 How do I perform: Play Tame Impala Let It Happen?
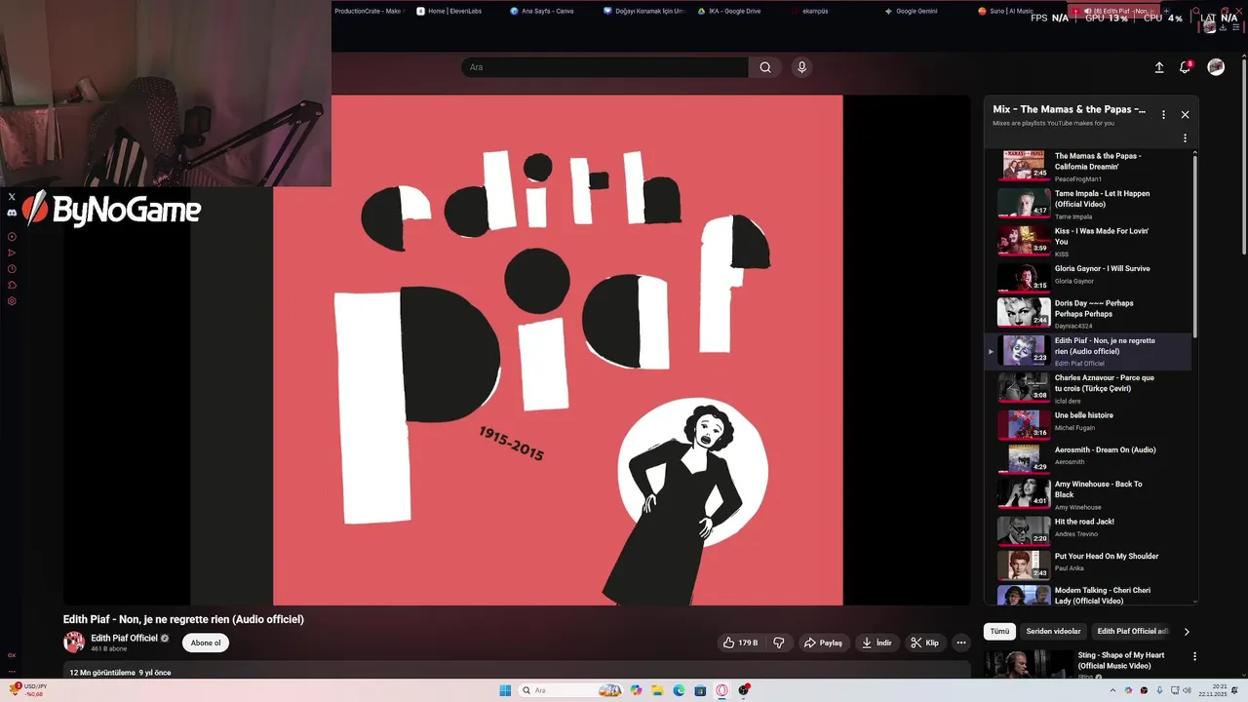[1087, 204]
